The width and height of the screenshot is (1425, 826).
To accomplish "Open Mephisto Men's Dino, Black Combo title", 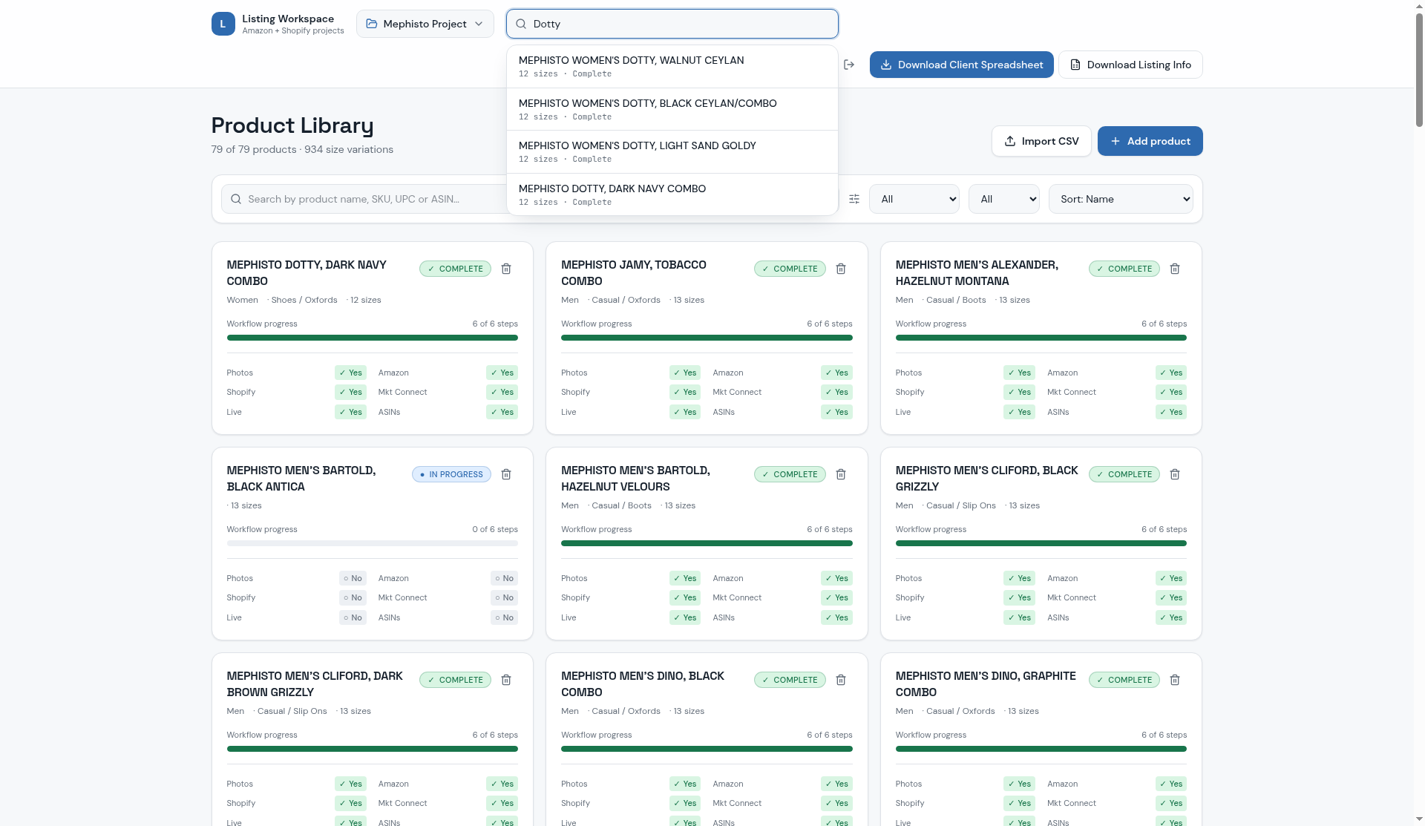I will pos(643,684).
